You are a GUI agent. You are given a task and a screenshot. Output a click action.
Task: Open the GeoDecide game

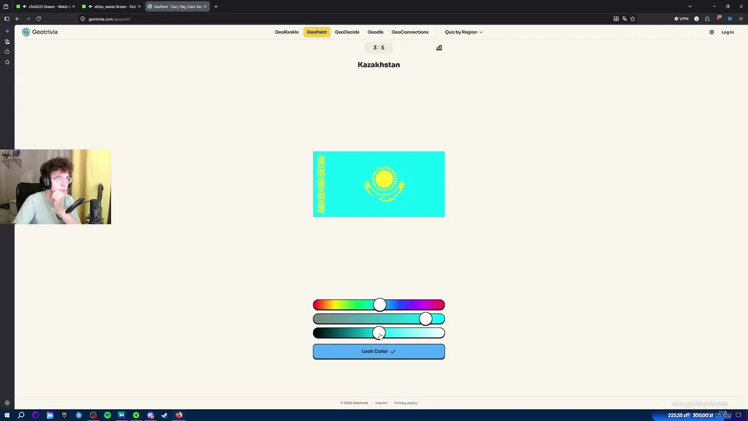point(347,32)
